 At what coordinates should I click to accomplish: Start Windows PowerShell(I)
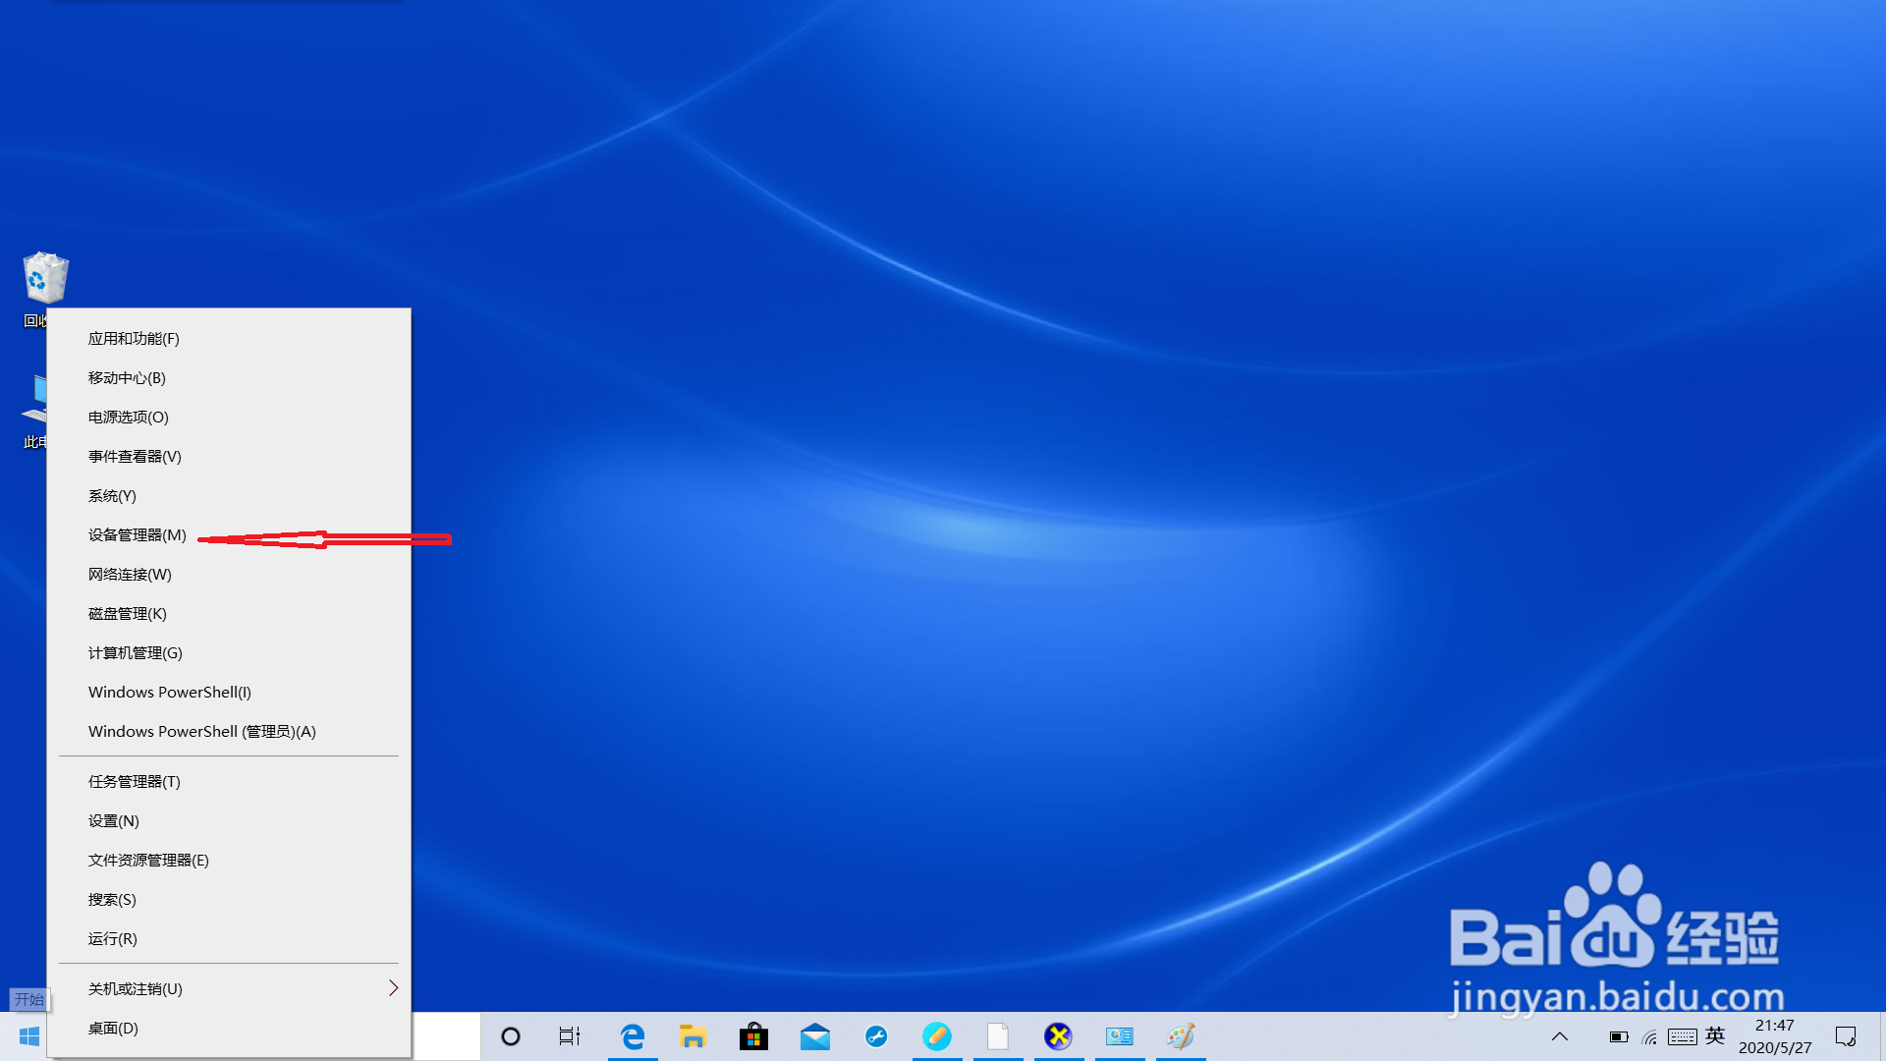tap(229, 693)
